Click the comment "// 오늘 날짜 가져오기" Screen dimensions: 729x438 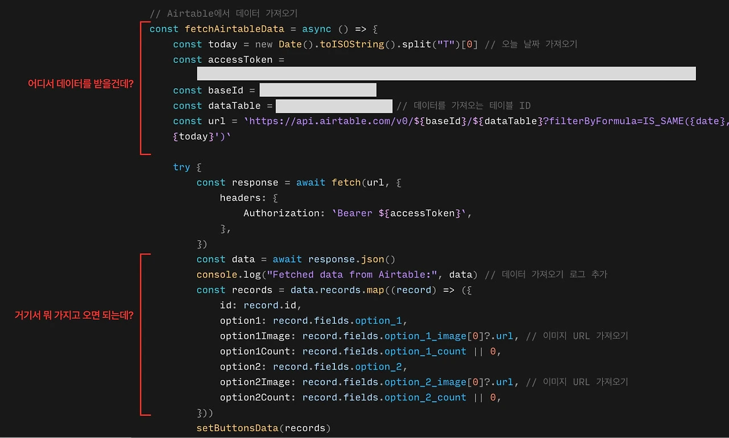[531, 44]
